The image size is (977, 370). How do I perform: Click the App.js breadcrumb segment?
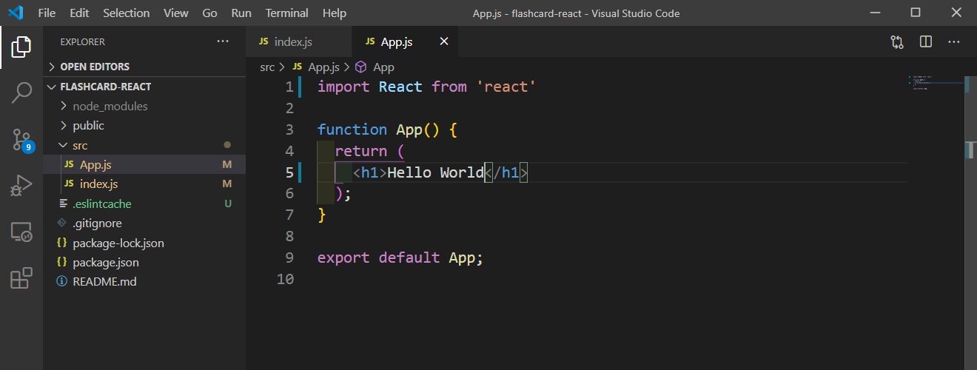pyautogui.click(x=323, y=67)
